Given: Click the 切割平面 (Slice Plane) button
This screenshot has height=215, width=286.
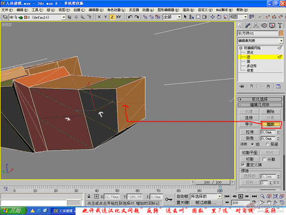Looking at the screenshot, I should [x=250, y=153].
